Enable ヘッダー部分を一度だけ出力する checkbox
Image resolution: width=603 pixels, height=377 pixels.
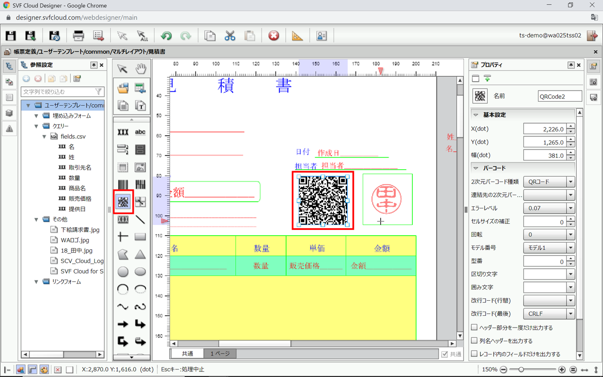click(474, 328)
